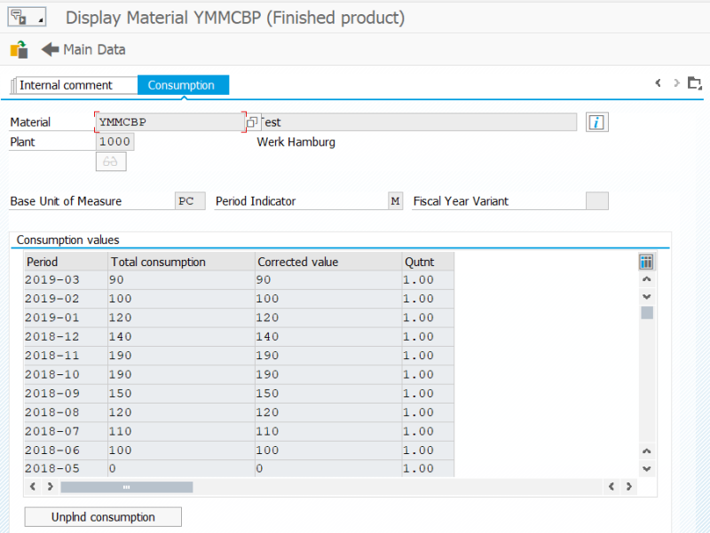The width and height of the screenshot is (710, 533).
Task: Select the Consumption tab
Action: tap(183, 85)
